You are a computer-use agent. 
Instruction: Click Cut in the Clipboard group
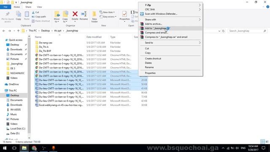[35, 12]
